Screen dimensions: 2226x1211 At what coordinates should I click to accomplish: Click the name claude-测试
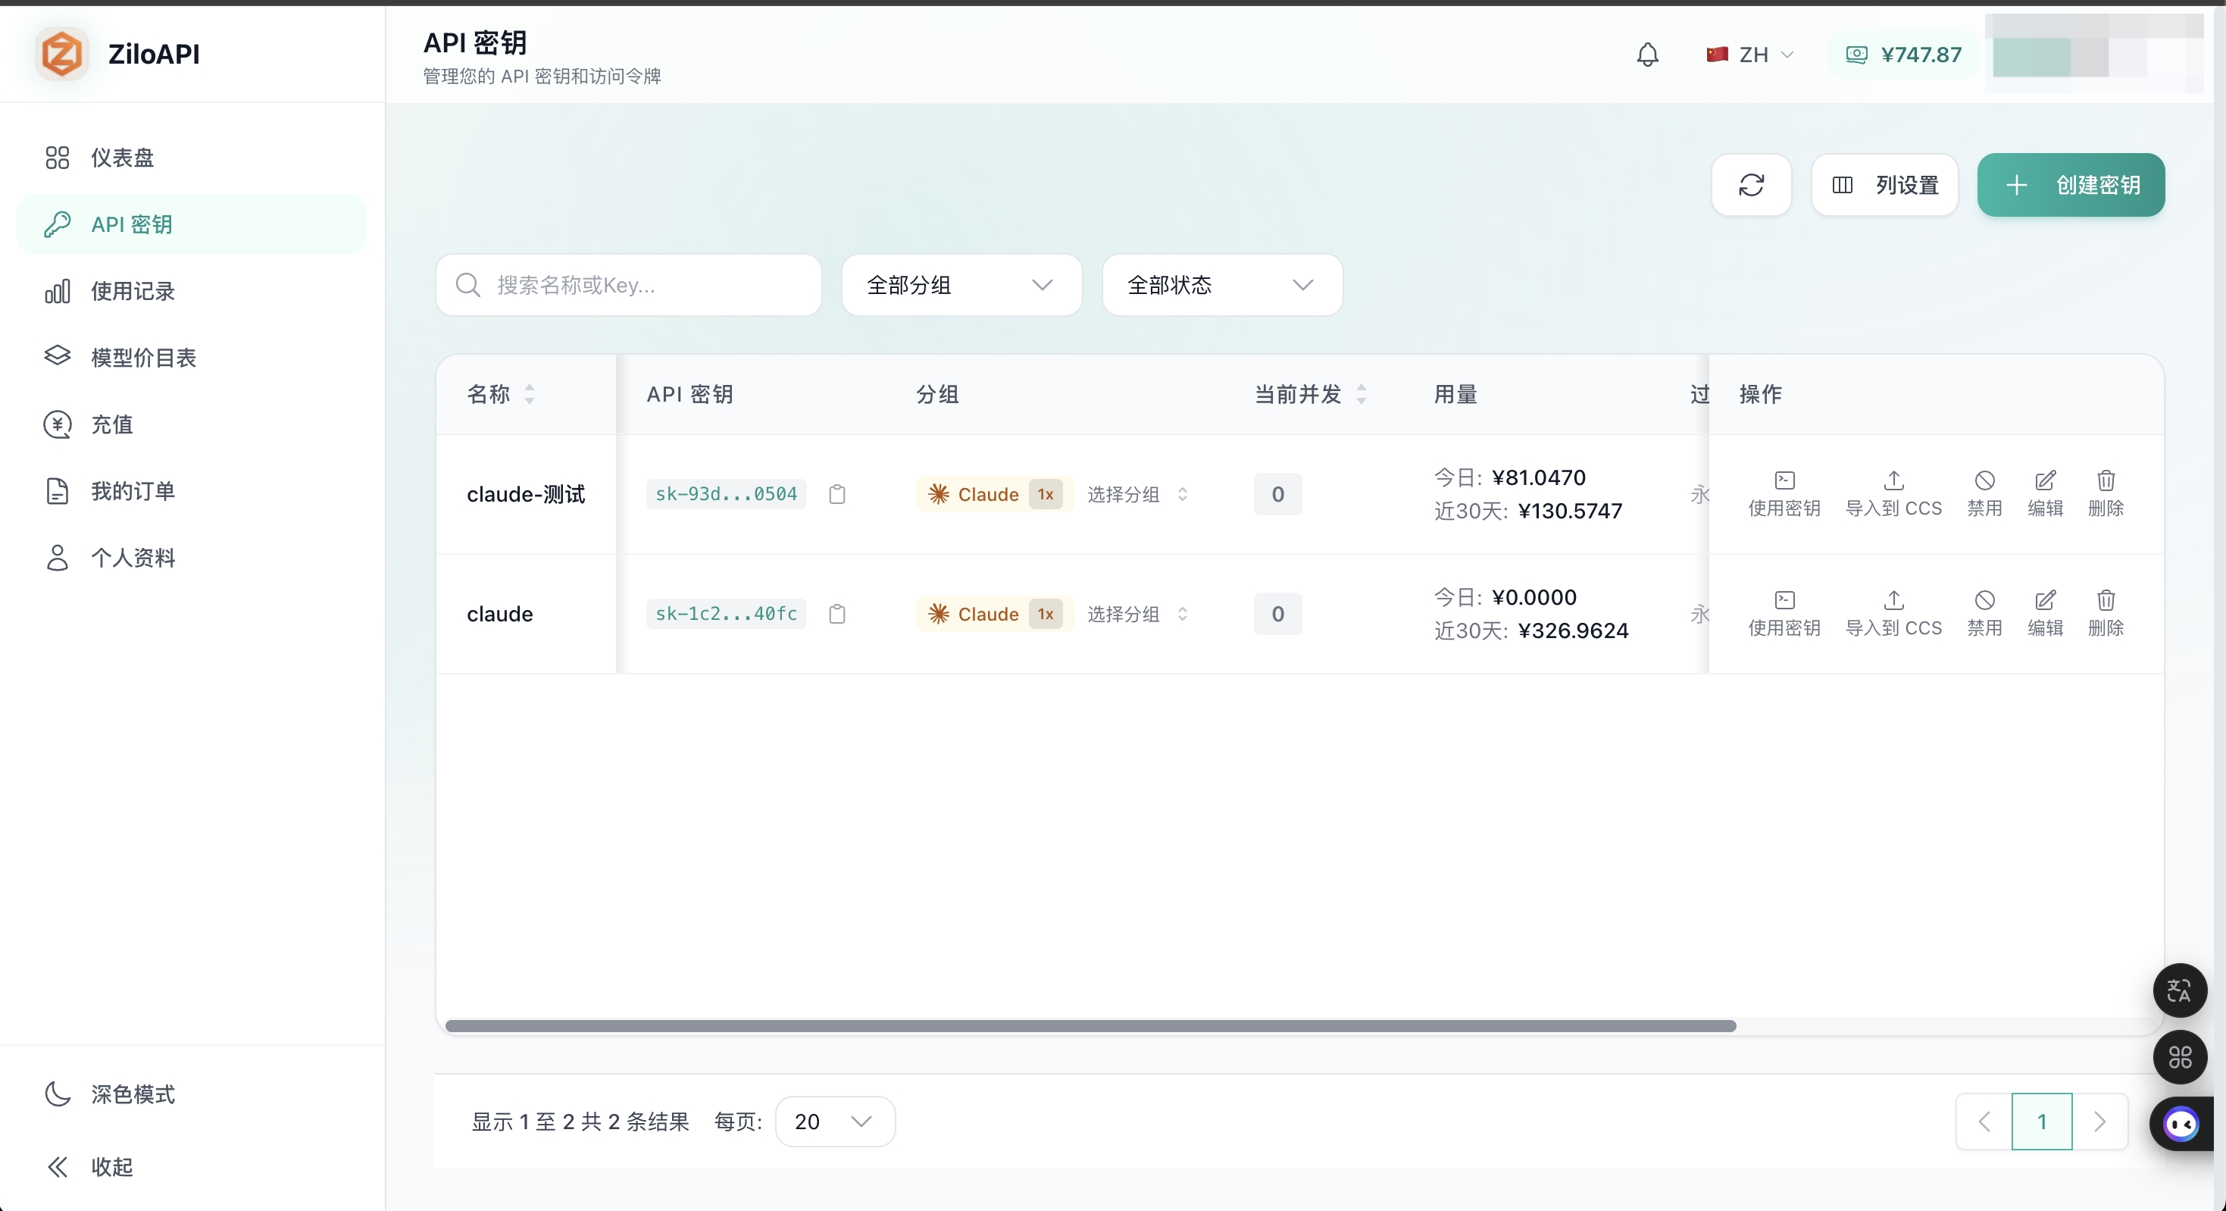527,494
